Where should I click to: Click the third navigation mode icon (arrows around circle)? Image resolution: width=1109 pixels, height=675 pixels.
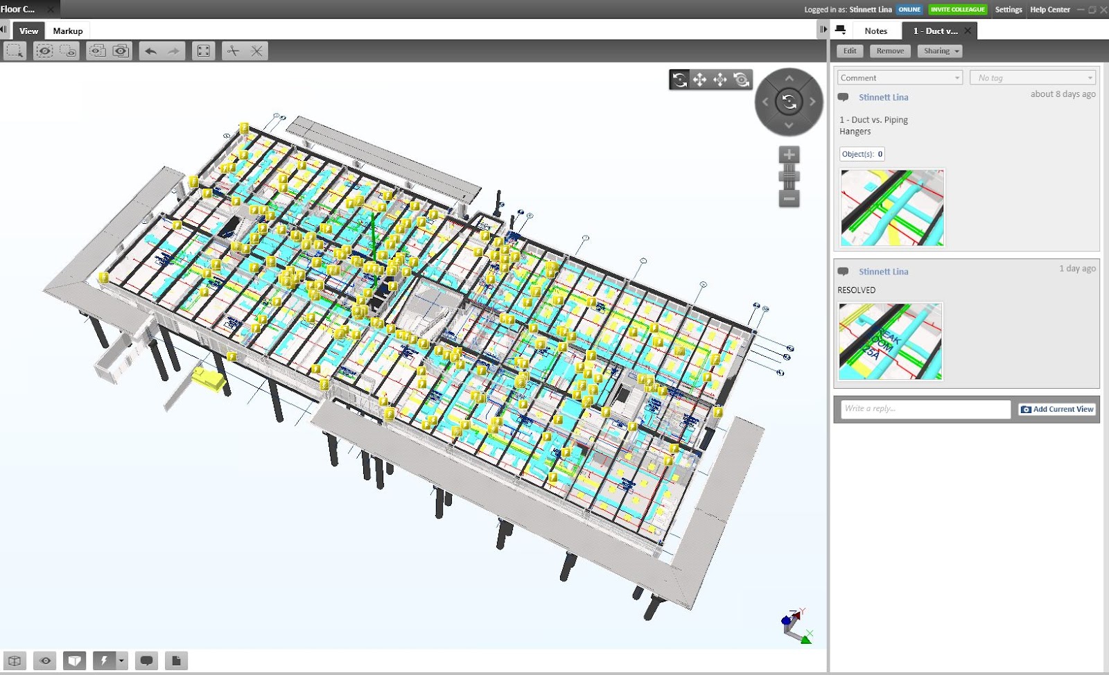tap(720, 80)
